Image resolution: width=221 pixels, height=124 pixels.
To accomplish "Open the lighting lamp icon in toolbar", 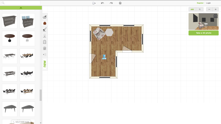I will point(45,36).
